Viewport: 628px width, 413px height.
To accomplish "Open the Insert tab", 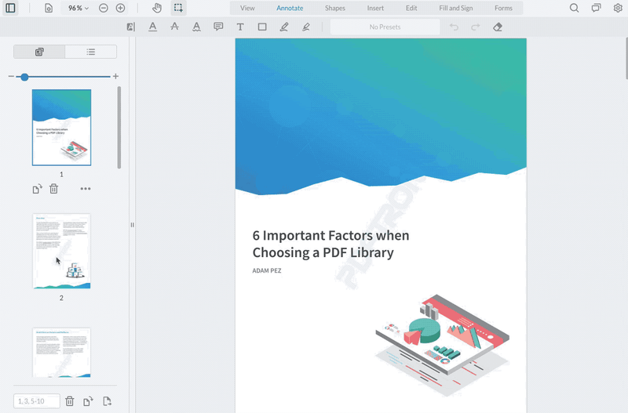I will (x=375, y=8).
